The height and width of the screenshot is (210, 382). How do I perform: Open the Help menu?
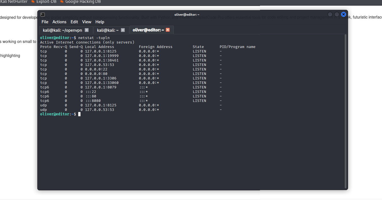click(x=100, y=22)
